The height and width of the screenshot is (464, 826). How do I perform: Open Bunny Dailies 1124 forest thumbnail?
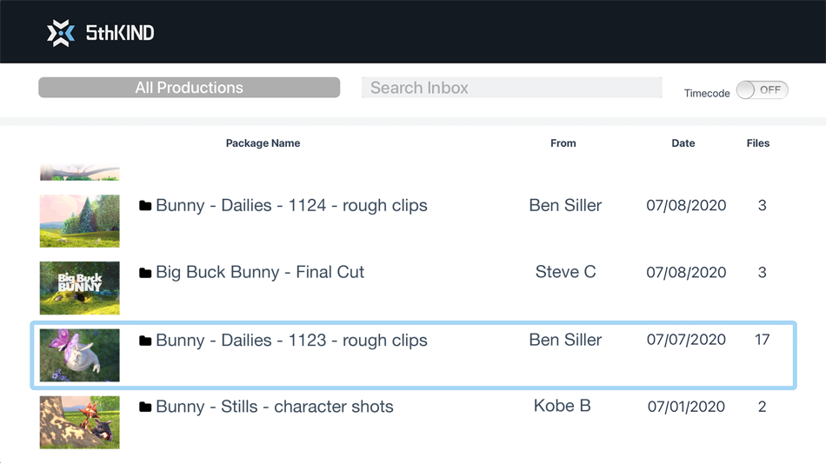click(80, 221)
